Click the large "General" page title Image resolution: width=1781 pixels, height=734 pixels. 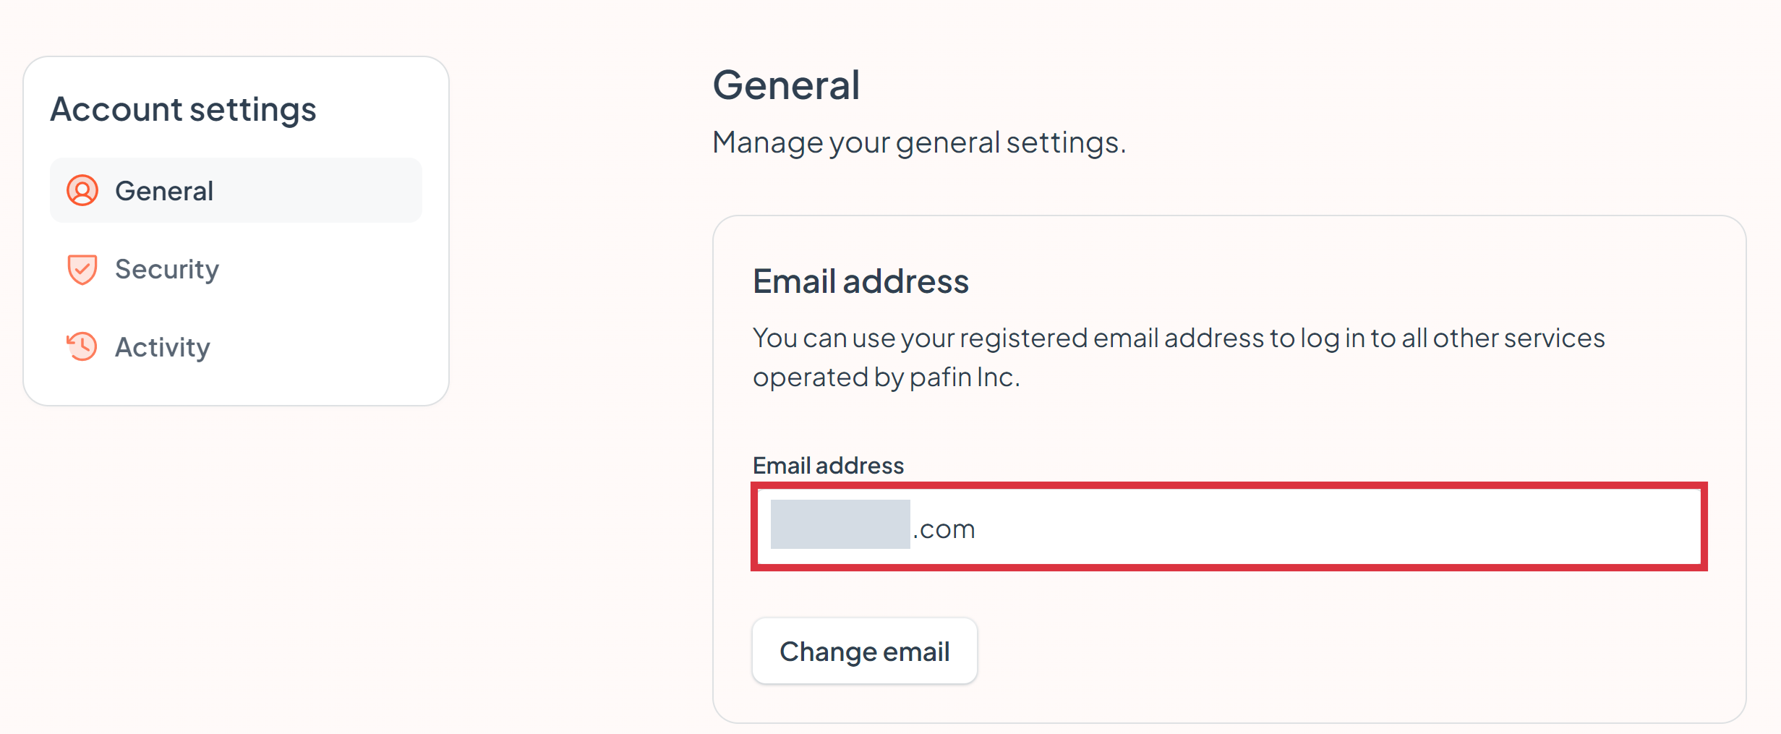[x=787, y=85]
